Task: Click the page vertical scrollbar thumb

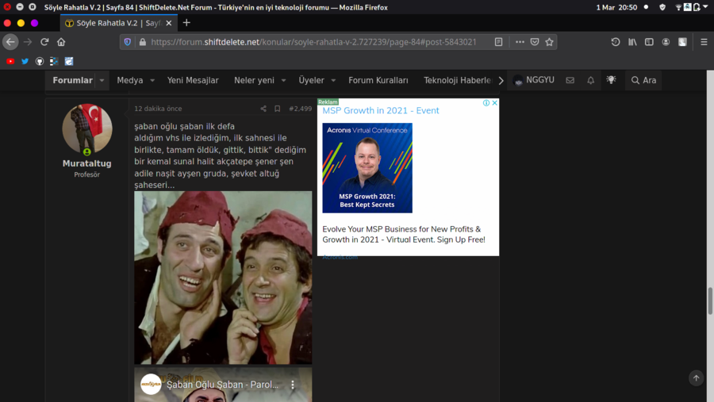Action: [710, 301]
